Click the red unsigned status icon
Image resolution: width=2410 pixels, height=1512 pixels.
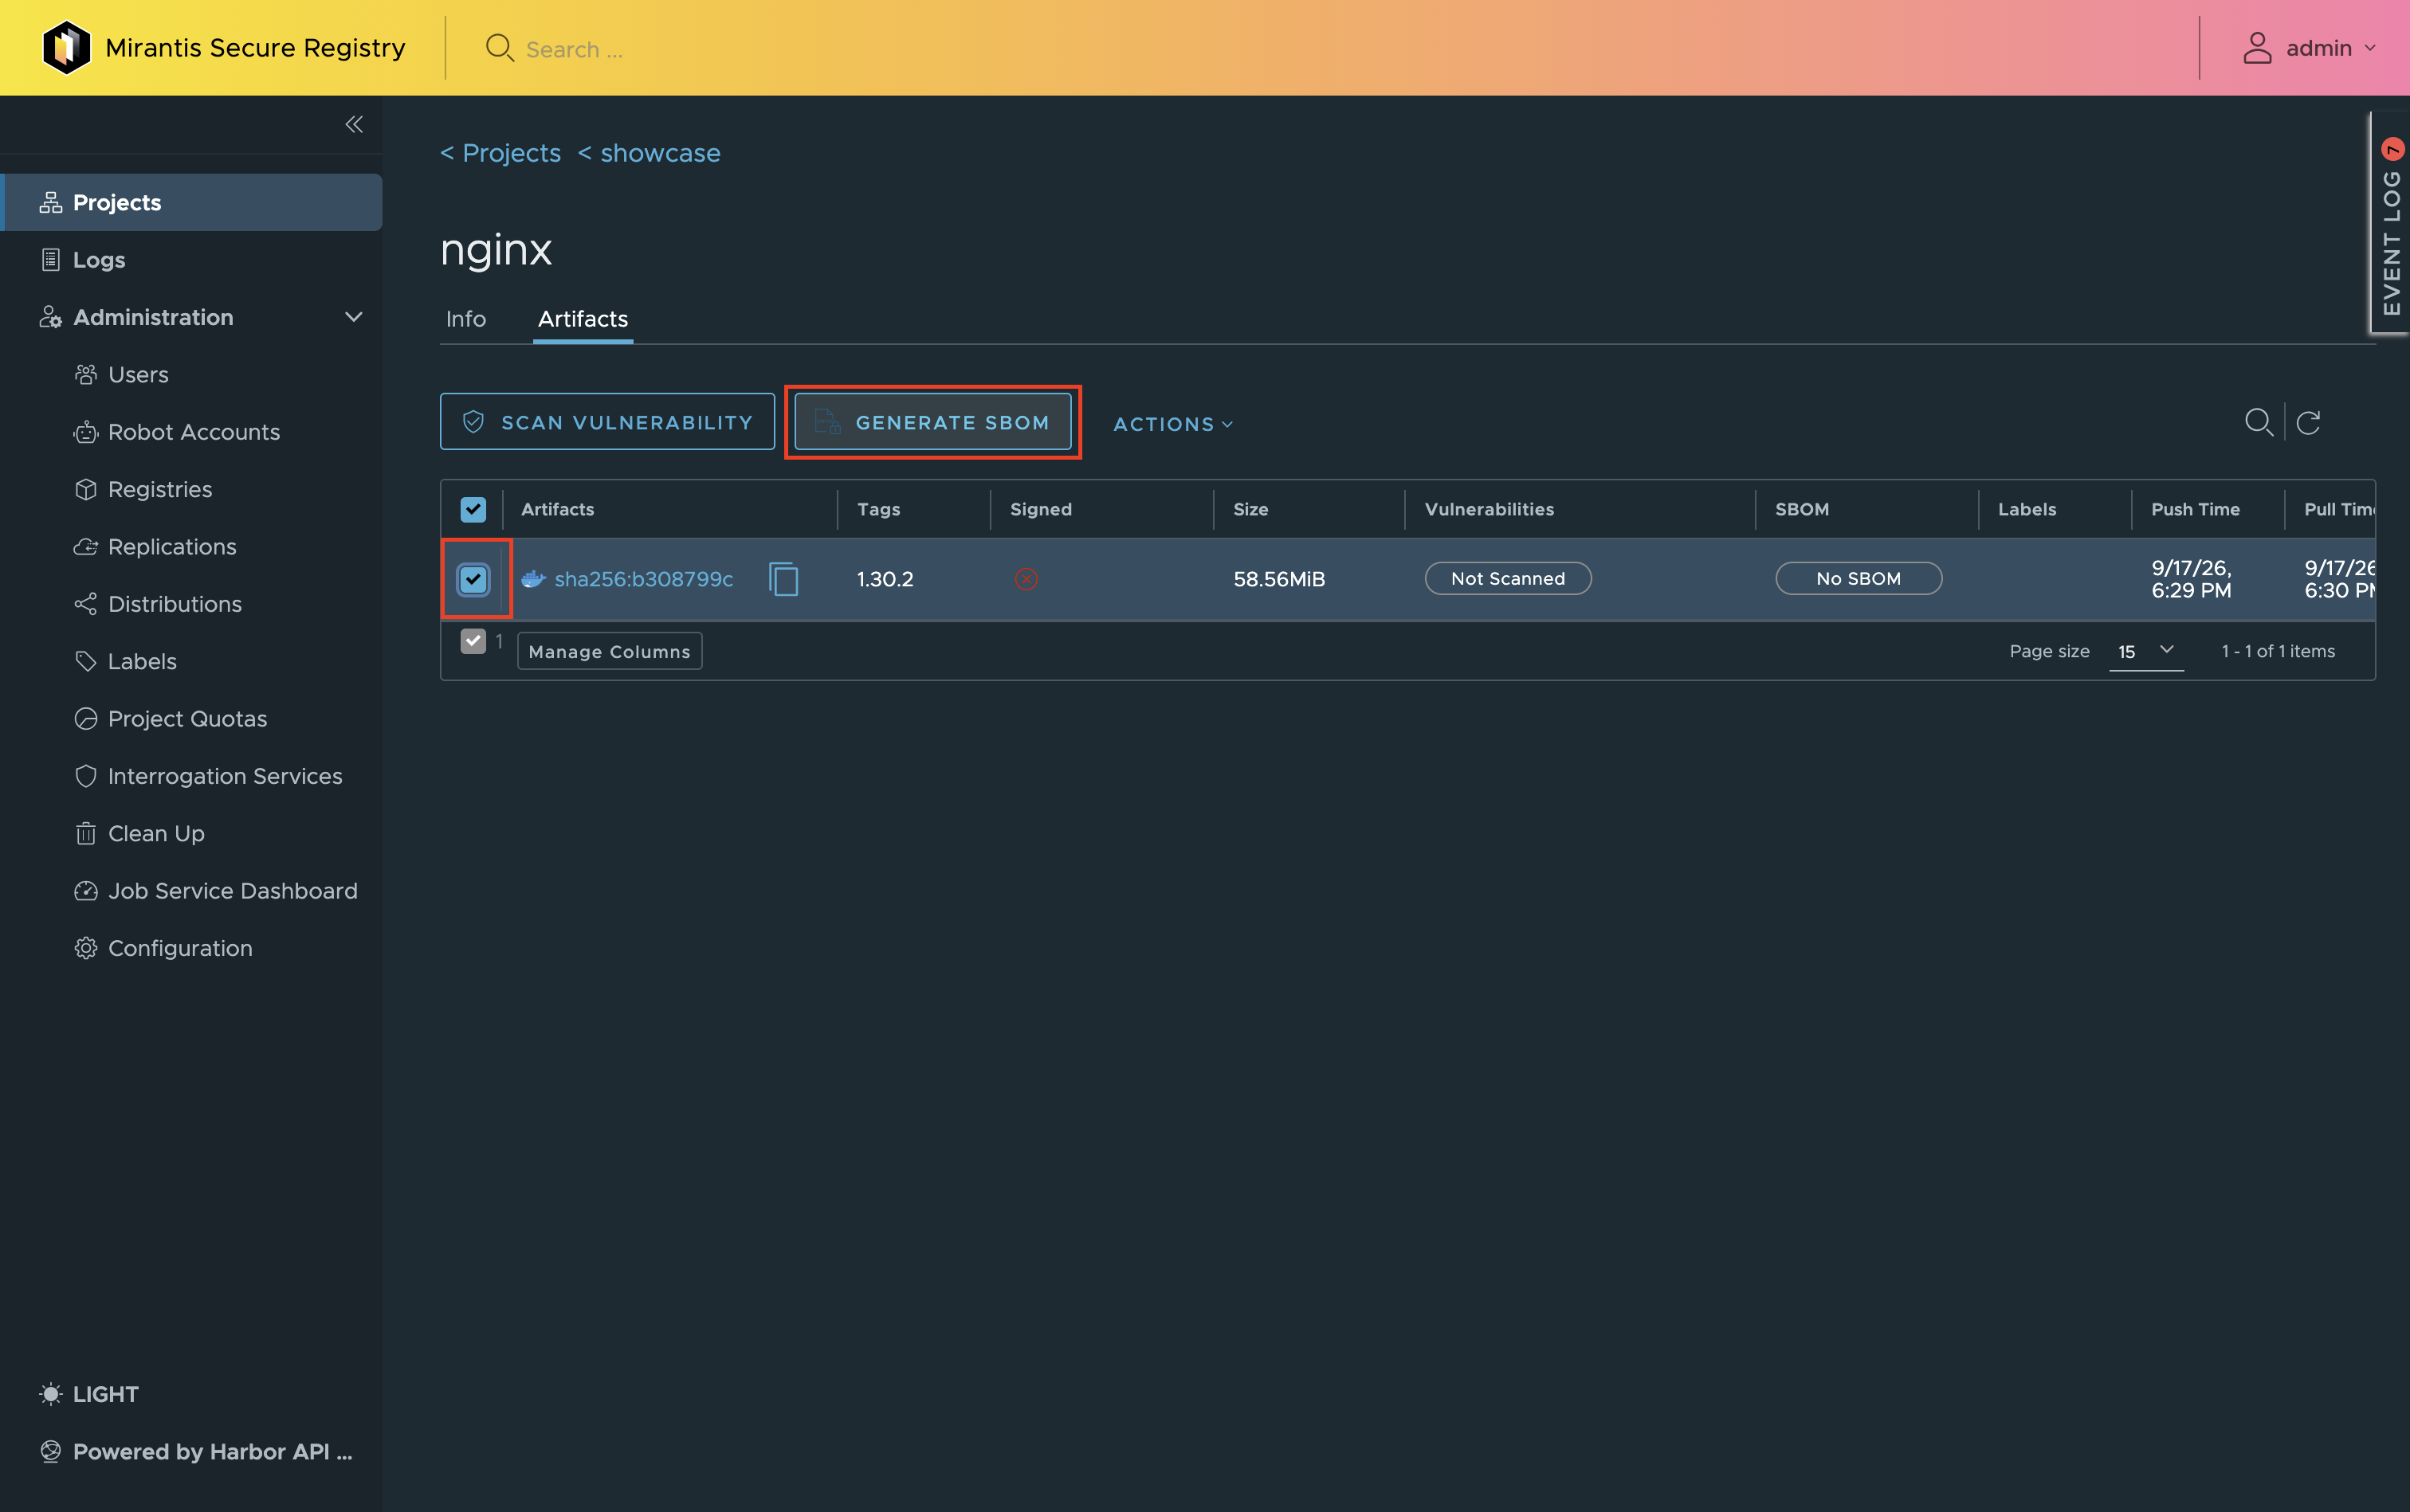pyautogui.click(x=1026, y=579)
